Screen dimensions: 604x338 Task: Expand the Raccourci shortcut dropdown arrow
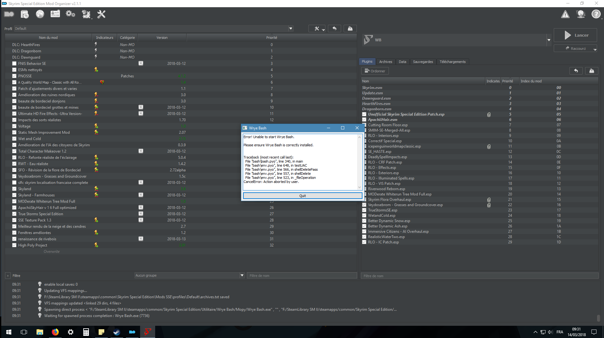[x=595, y=49]
